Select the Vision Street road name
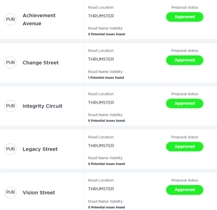Viewport: 217px width, 210px height. pyautogui.click(x=39, y=192)
